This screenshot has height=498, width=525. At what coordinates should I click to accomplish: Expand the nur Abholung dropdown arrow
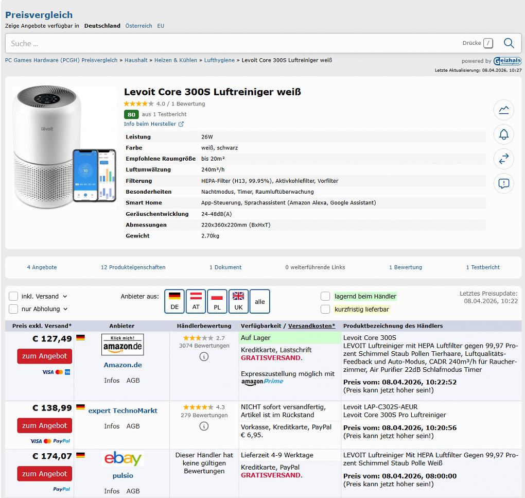(65, 309)
